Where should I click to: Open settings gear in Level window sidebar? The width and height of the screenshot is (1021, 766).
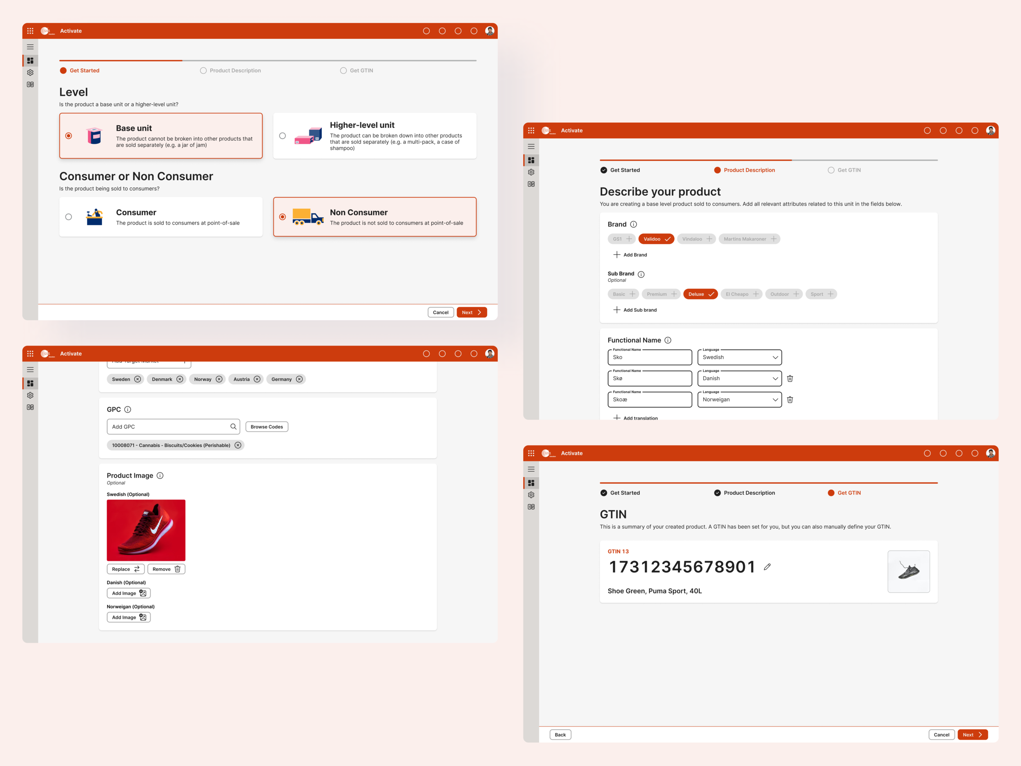click(30, 72)
